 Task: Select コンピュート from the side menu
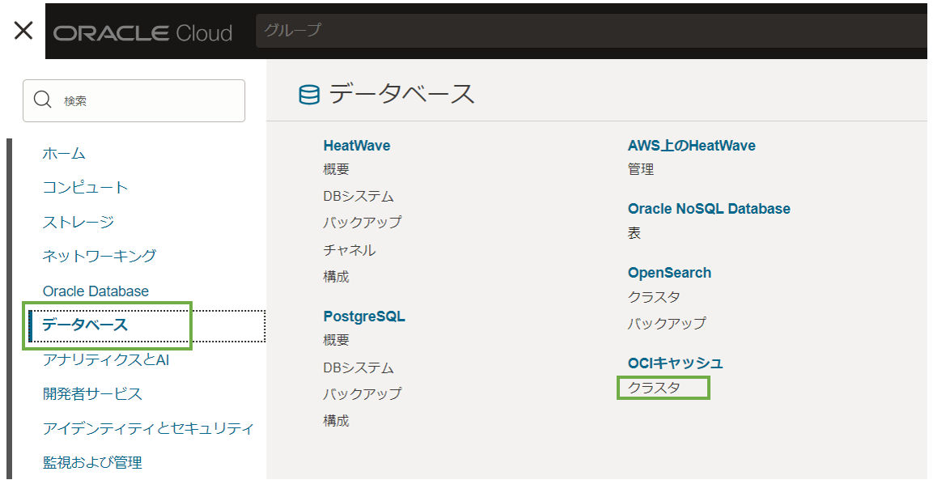pyautogui.click(x=85, y=187)
